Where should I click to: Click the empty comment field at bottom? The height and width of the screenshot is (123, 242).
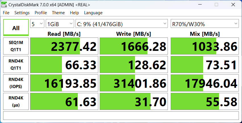[121, 116]
